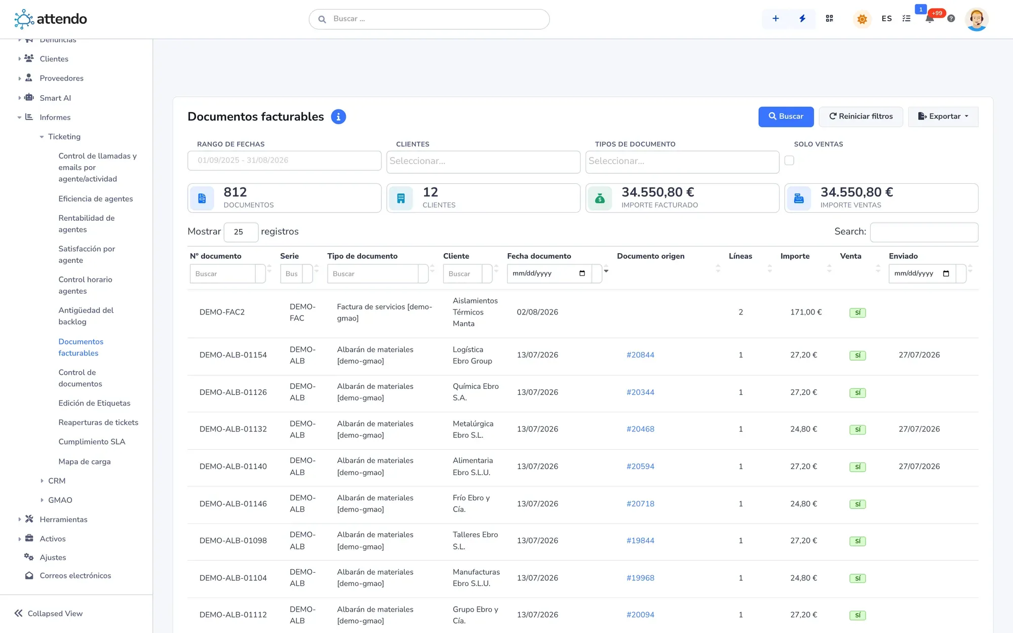This screenshot has height=633, width=1013.
Task: Open the Exportar dropdown
Action: pyautogui.click(x=943, y=116)
